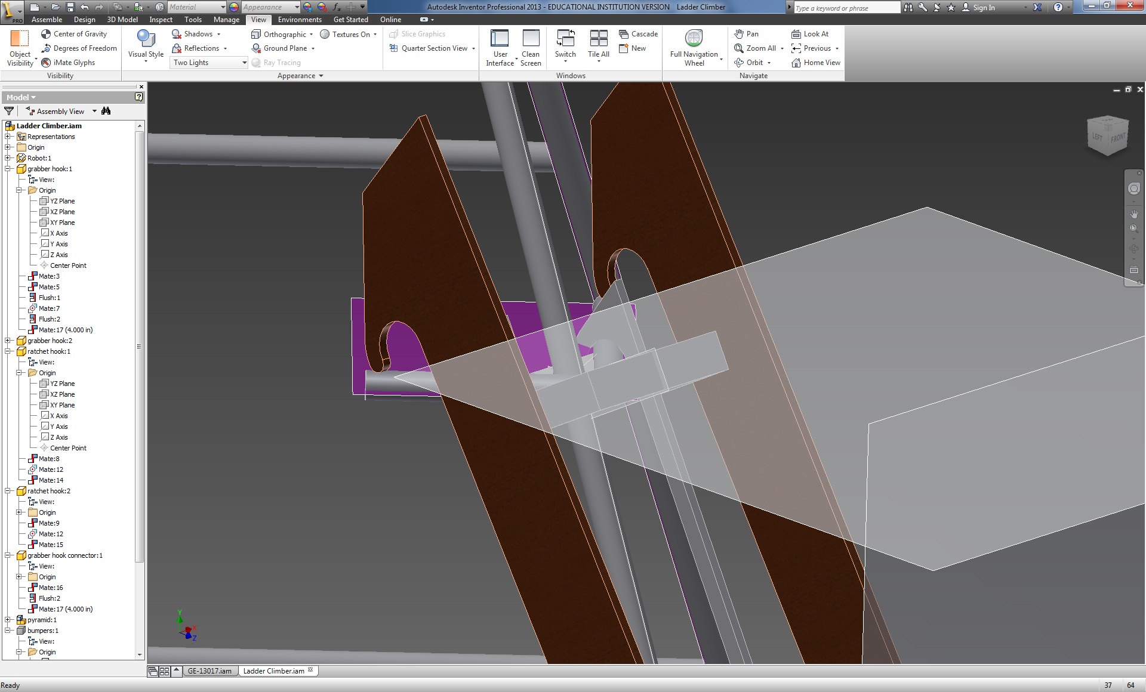Open the Inspect ribbon tab
The height and width of the screenshot is (692, 1146).
click(161, 20)
